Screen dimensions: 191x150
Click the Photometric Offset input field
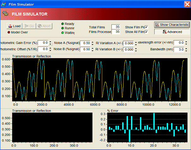[43, 49]
